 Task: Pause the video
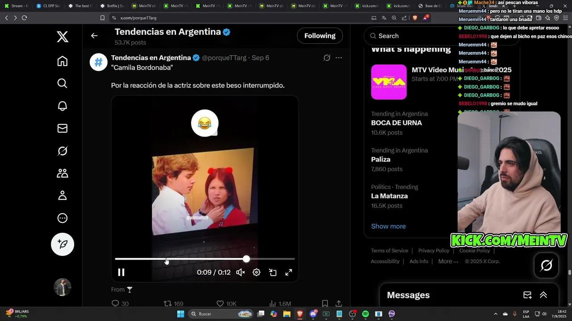pos(121,272)
